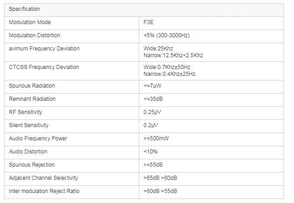This screenshot has height=203, width=294.
Task: Select the <5% (300-3000Hz) value
Action: tap(166, 35)
